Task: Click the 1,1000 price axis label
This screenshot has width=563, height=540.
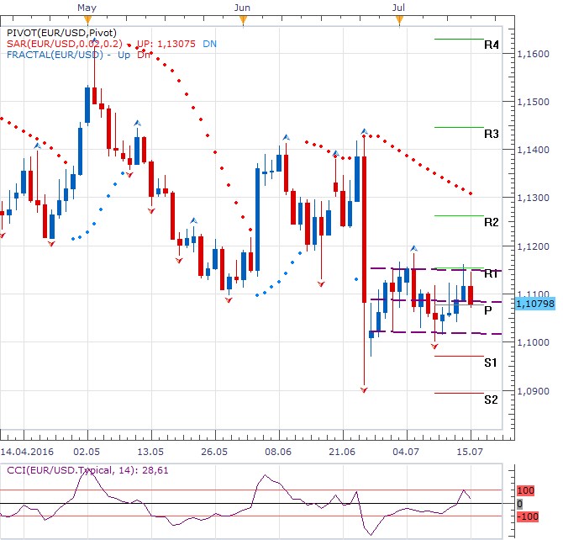Action: tap(534, 342)
